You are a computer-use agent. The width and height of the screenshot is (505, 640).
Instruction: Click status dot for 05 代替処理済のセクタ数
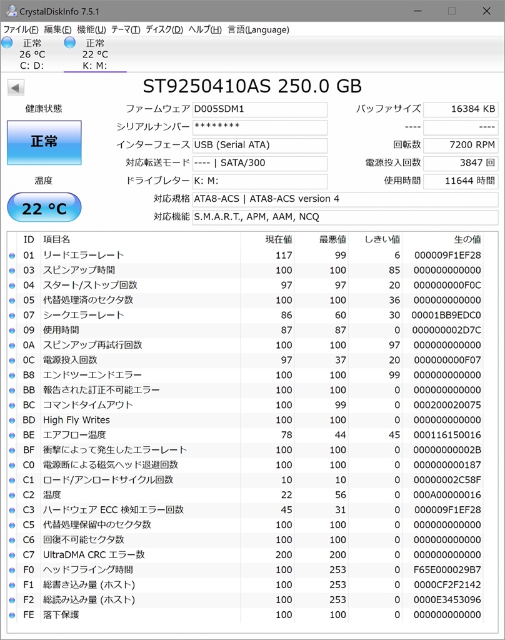point(12,301)
